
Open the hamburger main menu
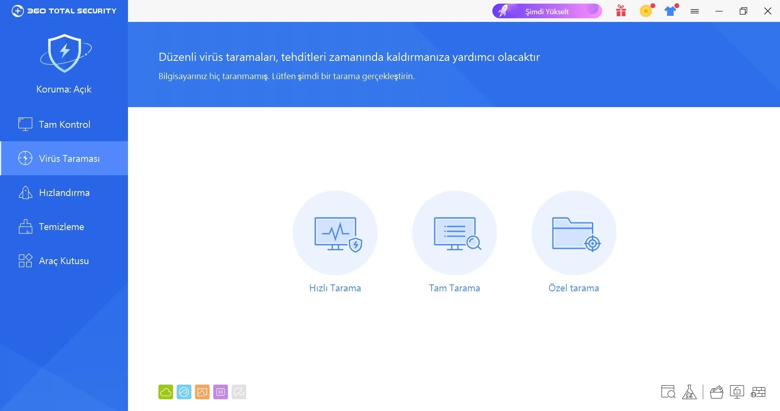[x=695, y=11]
